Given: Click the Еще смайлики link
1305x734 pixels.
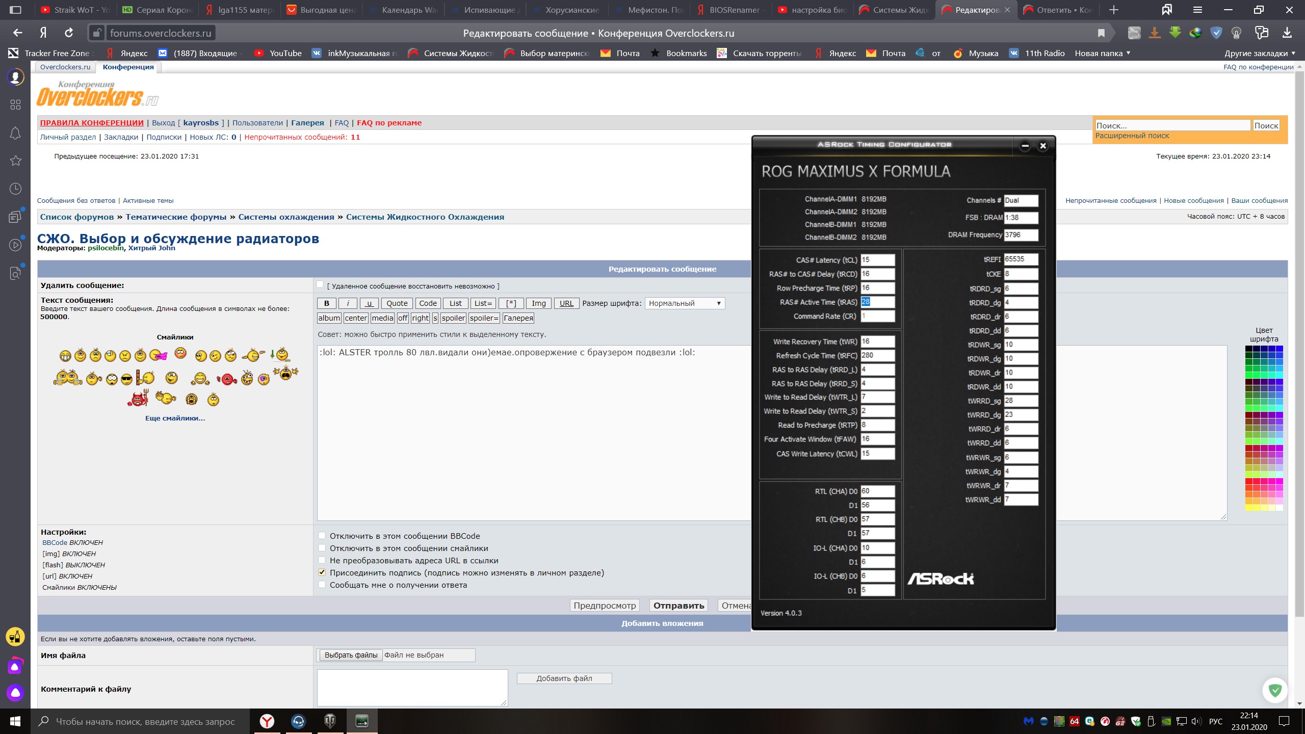Looking at the screenshot, I should click(x=175, y=418).
